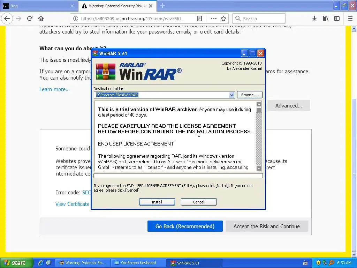Launch Internet Explorer from quick launch
Viewport: 357px width, 268px height.
[x=41, y=263]
